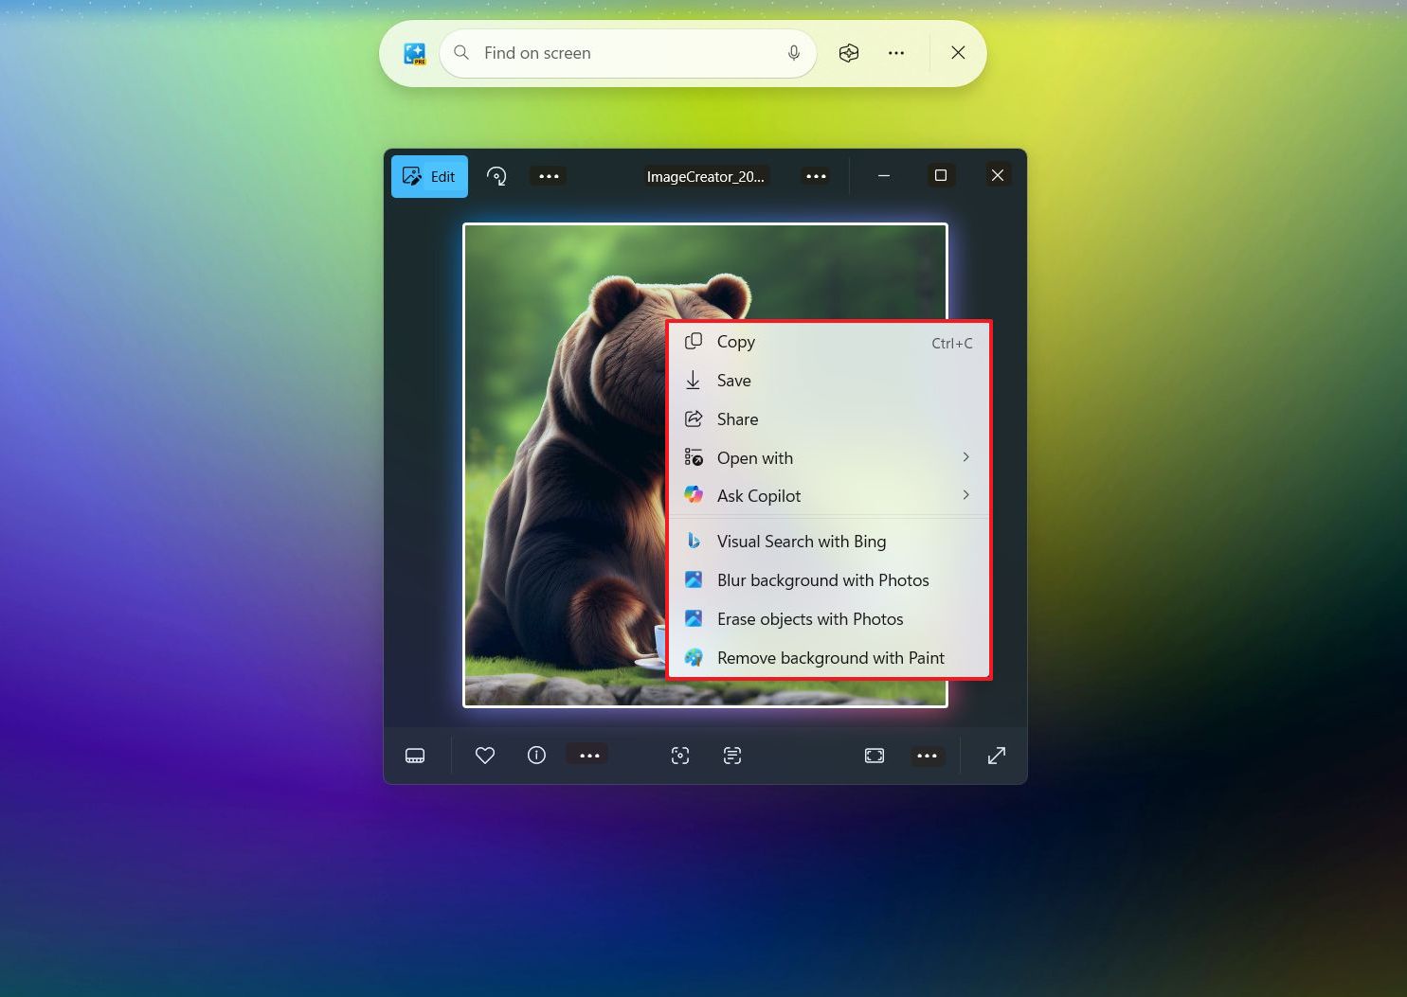Toggle the filmstrip view icon
The width and height of the screenshot is (1407, 997).
click(x=415, y=755)
